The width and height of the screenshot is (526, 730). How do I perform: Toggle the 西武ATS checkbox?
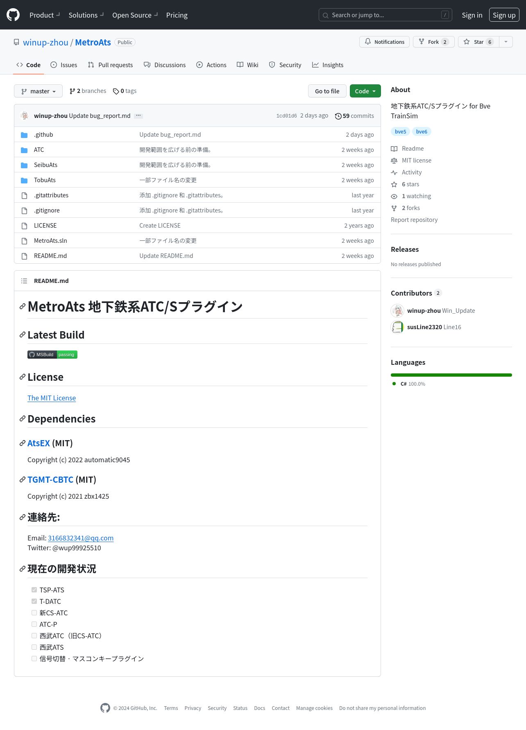[34, 647]
